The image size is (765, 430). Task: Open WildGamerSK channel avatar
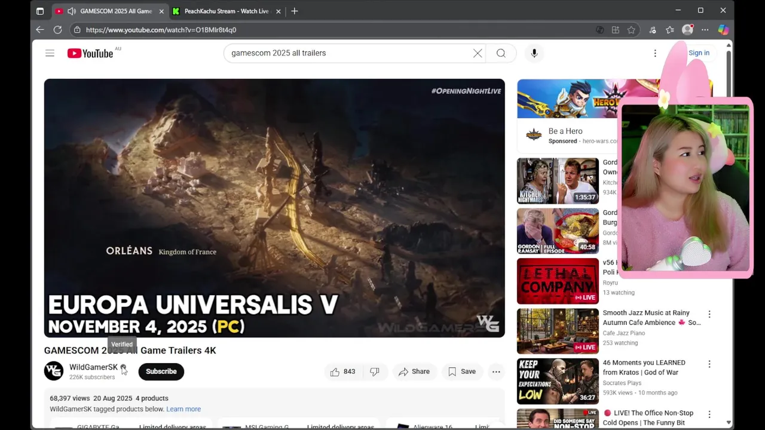tap(54, 371)
